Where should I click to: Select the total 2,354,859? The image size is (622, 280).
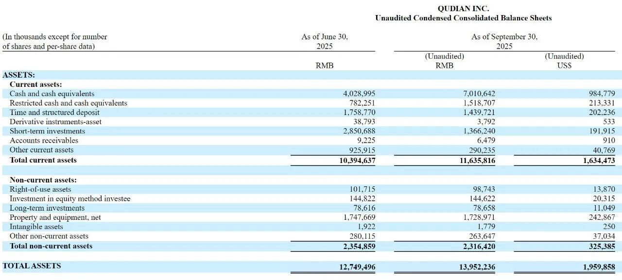[x=359, y=246]
